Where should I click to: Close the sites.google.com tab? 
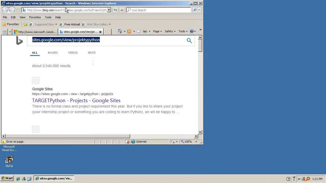100,32
